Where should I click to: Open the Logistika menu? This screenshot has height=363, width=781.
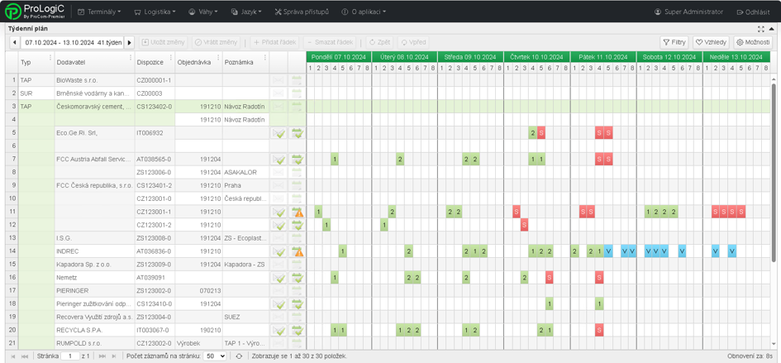click(155, 12)
